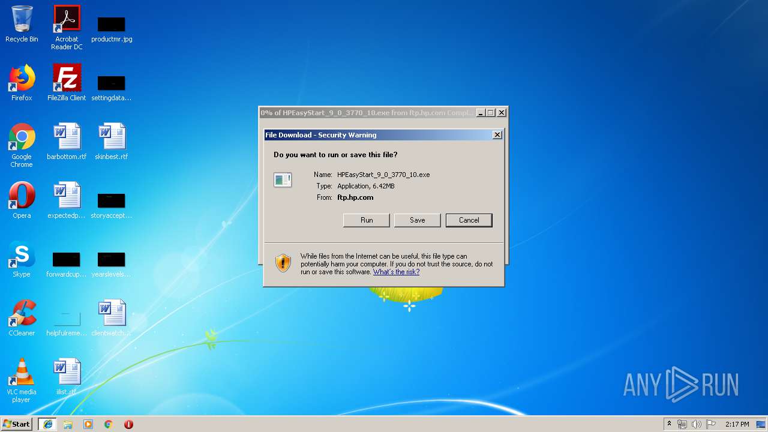Select the forwardcup file icon

(x=67, y=265)
